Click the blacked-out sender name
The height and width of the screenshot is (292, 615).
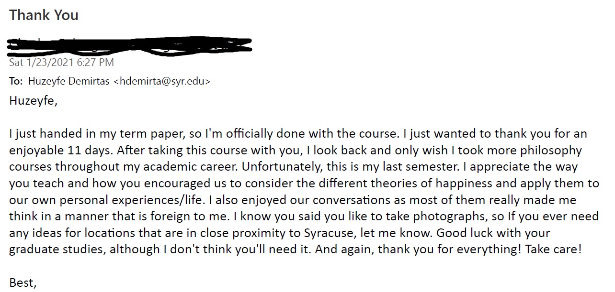[x=130, y=44]
